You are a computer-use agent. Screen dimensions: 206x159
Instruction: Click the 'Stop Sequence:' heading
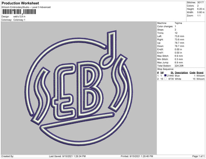pos(165,69)
